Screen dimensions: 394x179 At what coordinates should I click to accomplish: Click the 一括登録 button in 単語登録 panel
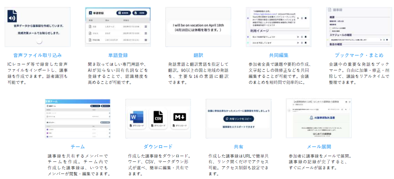(x=140, y=13)
